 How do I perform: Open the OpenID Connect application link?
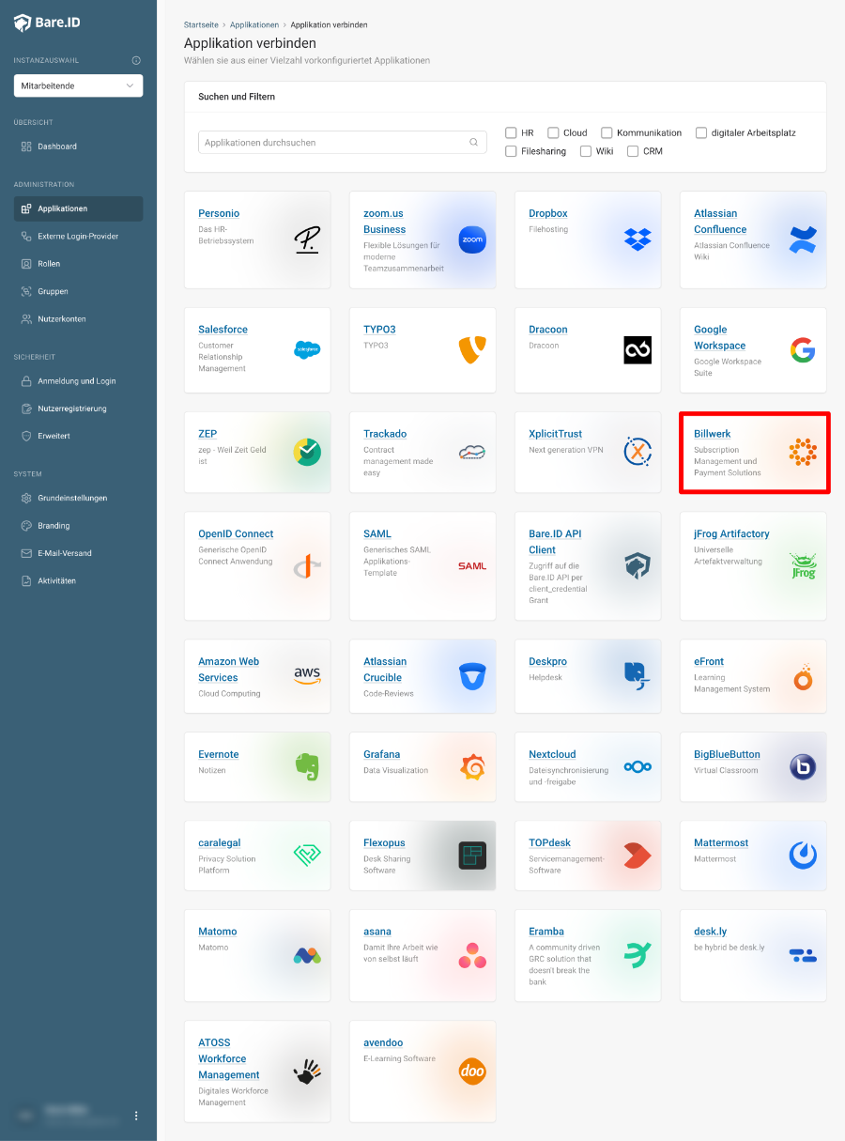[x=236, y=533]
